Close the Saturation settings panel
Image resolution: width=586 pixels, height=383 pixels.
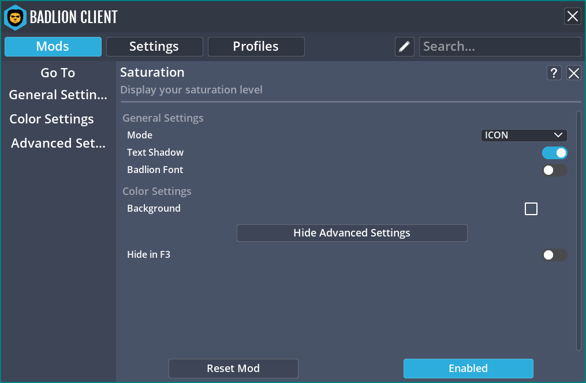point(573,73)
